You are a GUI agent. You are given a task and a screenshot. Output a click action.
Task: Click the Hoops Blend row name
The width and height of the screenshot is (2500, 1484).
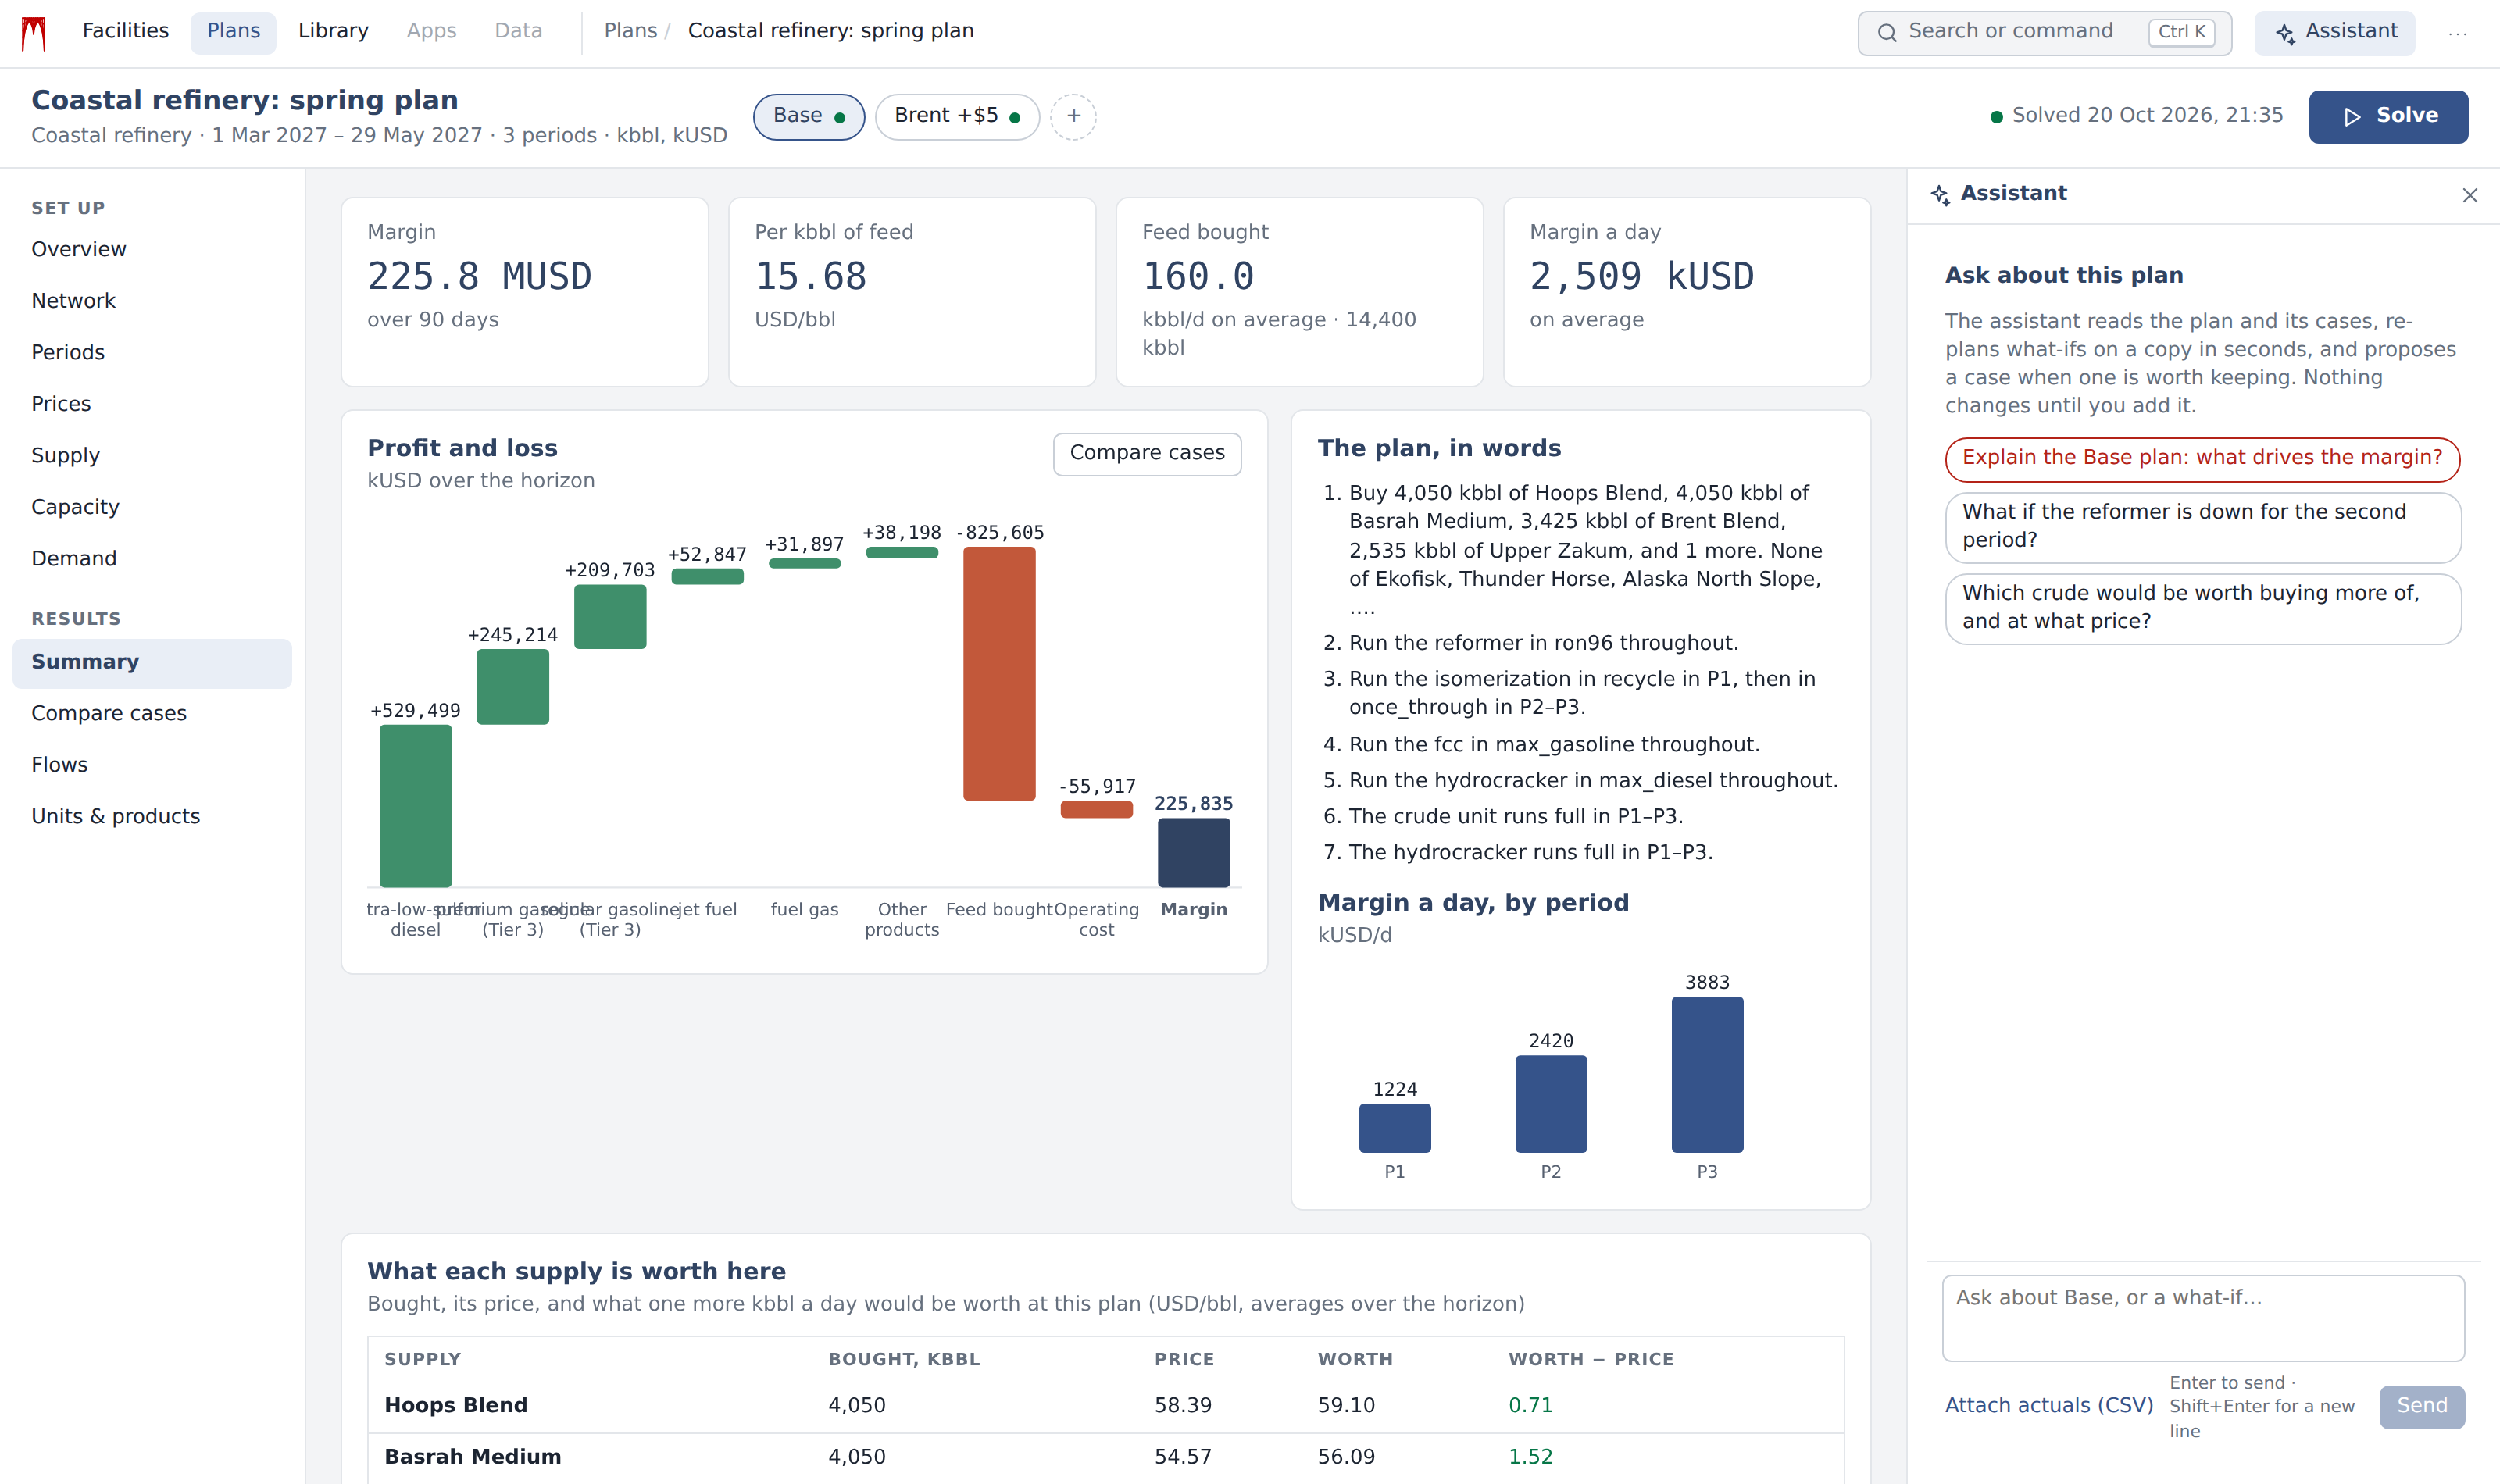pyautogui.click(x=455, y=1405)
